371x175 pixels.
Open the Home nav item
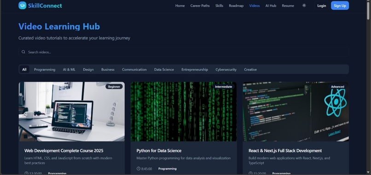point(180,6)
